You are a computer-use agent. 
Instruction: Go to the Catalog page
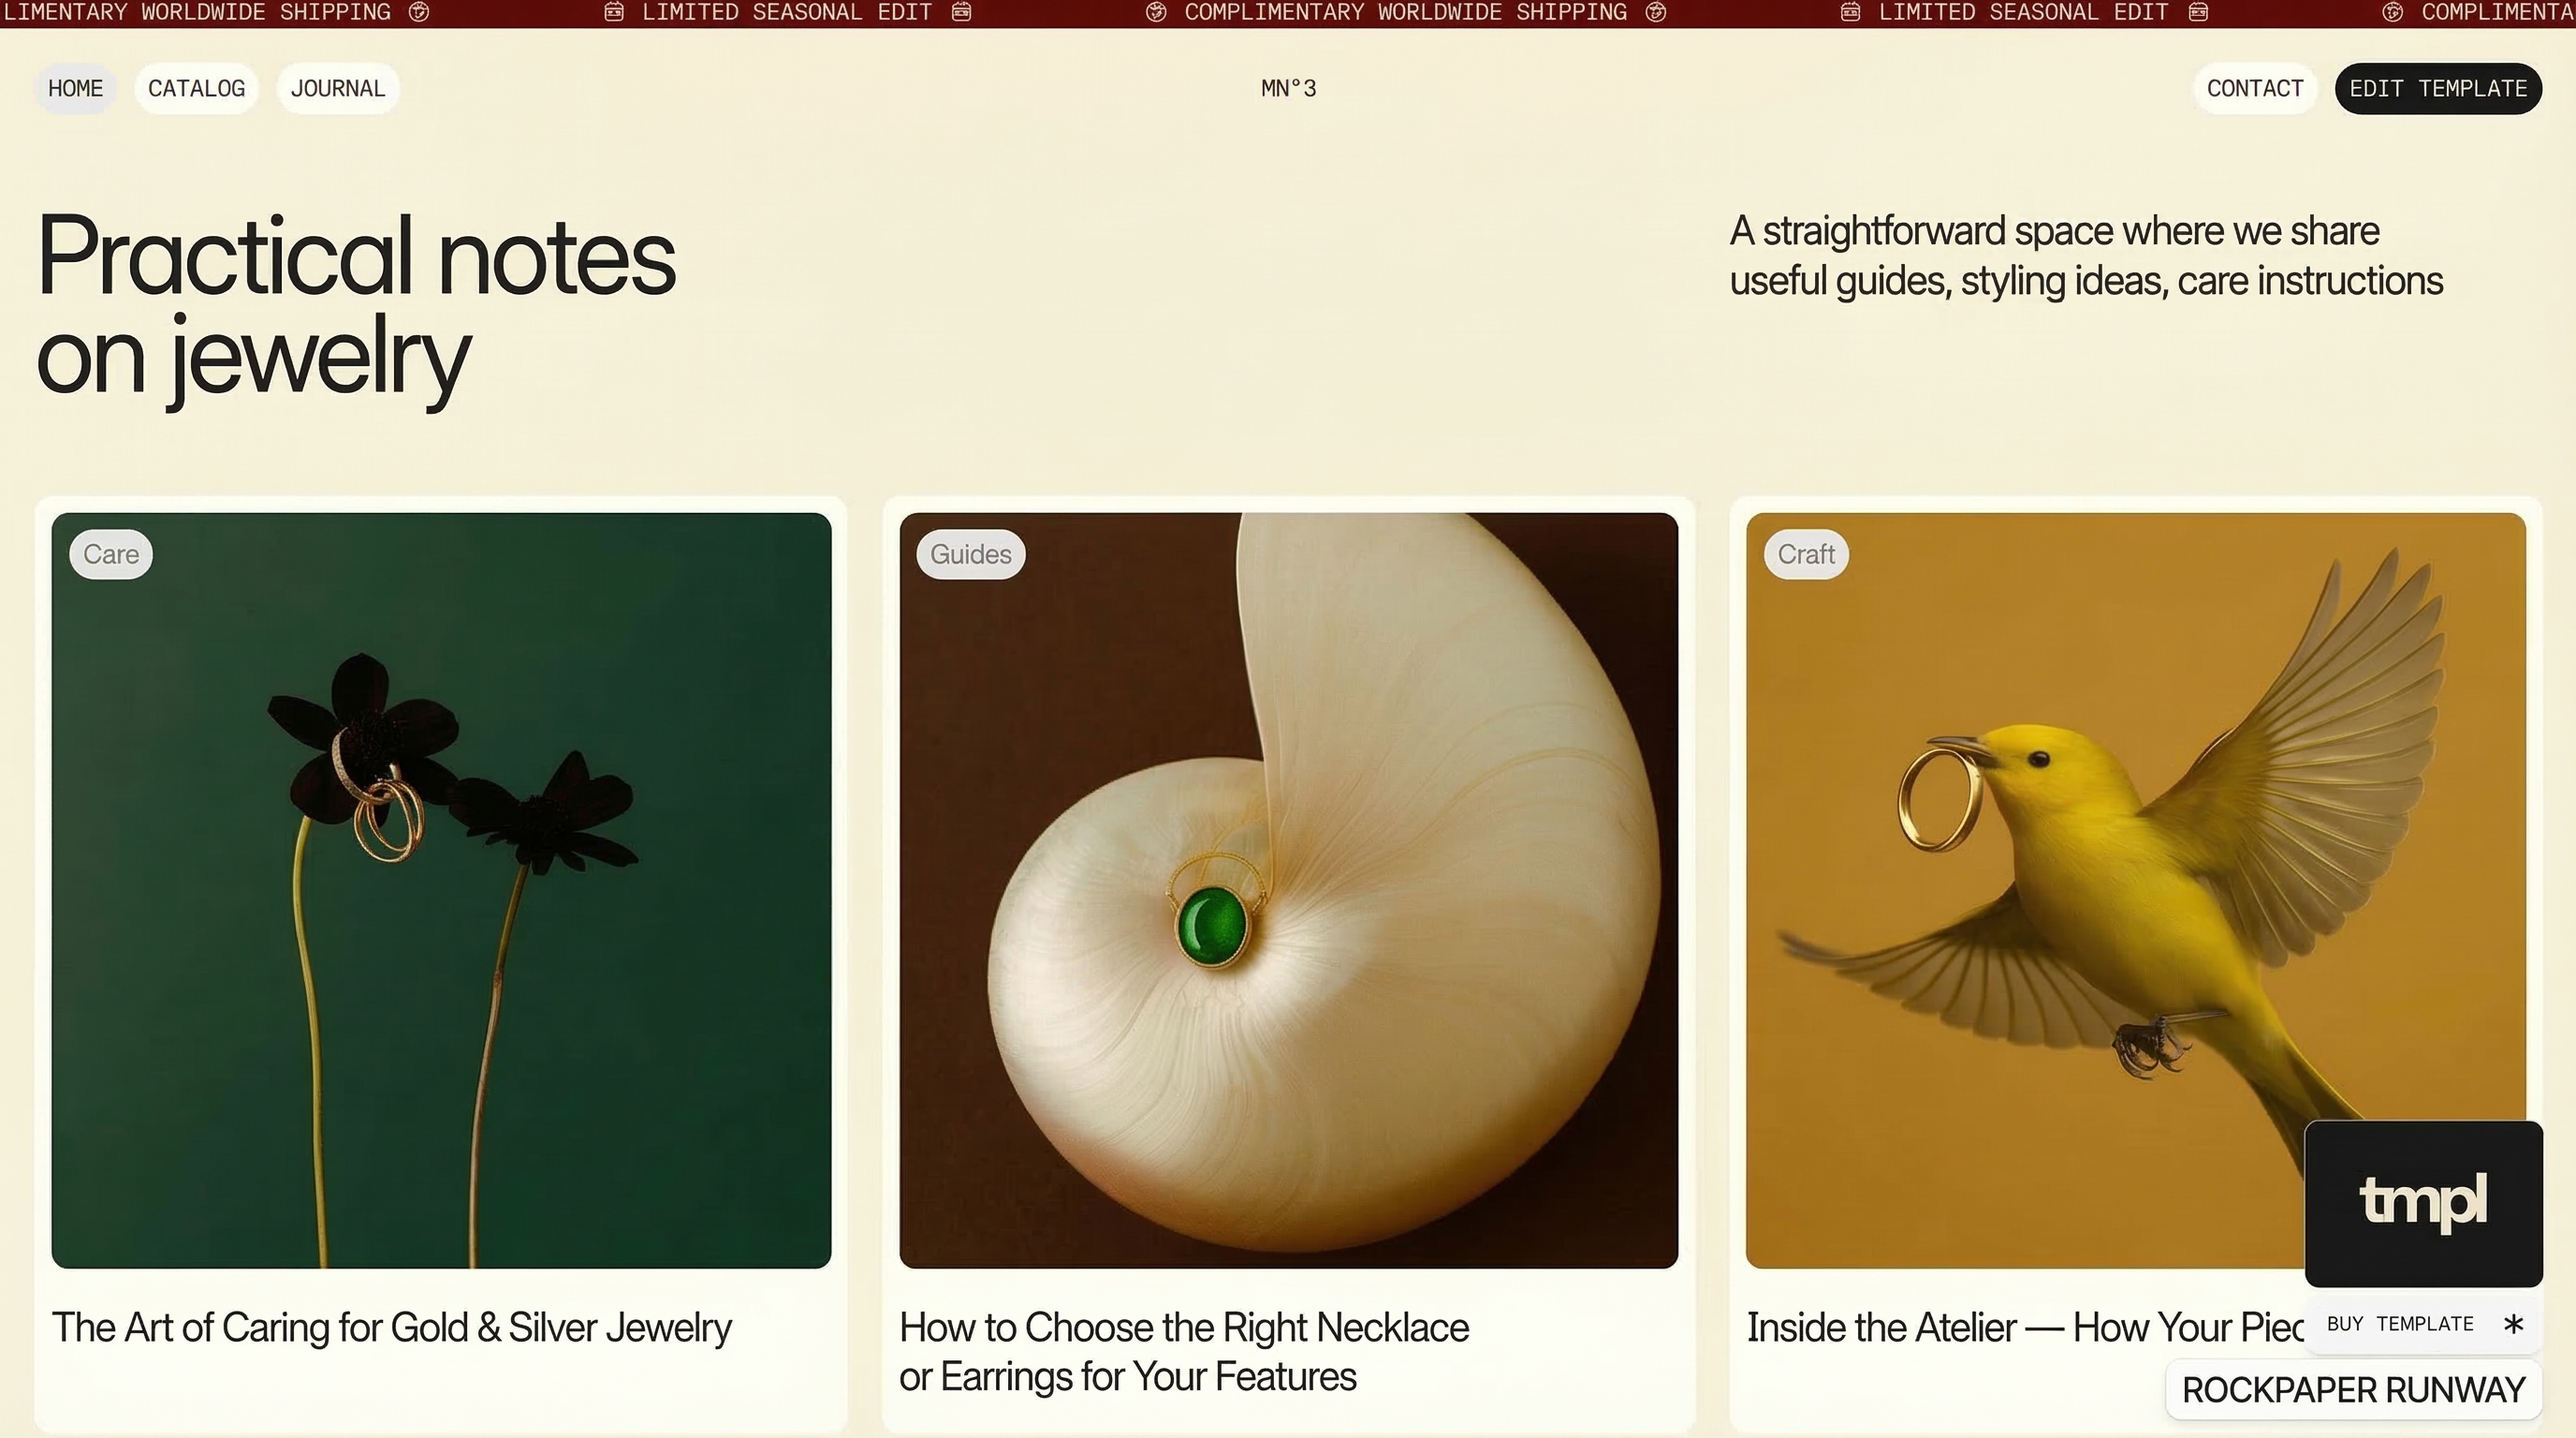pyautogui.click(x=196, y=88)
